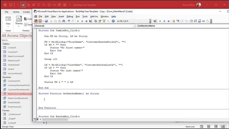Click Run Sub play icon on Debug toolbar
The width and height of the screenshot is (229, 129).
pos(160,21)
